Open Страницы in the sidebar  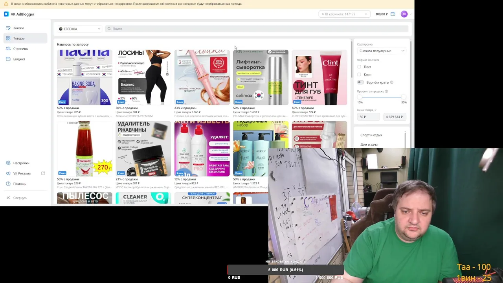pos(26,49)
